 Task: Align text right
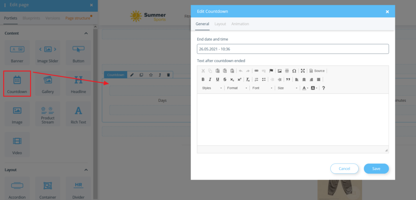coord(311,79)
